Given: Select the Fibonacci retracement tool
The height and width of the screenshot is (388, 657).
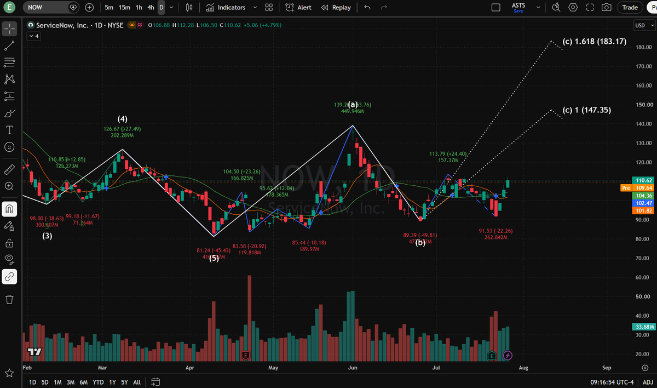Looking at the screenshot, I should (9, 62).
